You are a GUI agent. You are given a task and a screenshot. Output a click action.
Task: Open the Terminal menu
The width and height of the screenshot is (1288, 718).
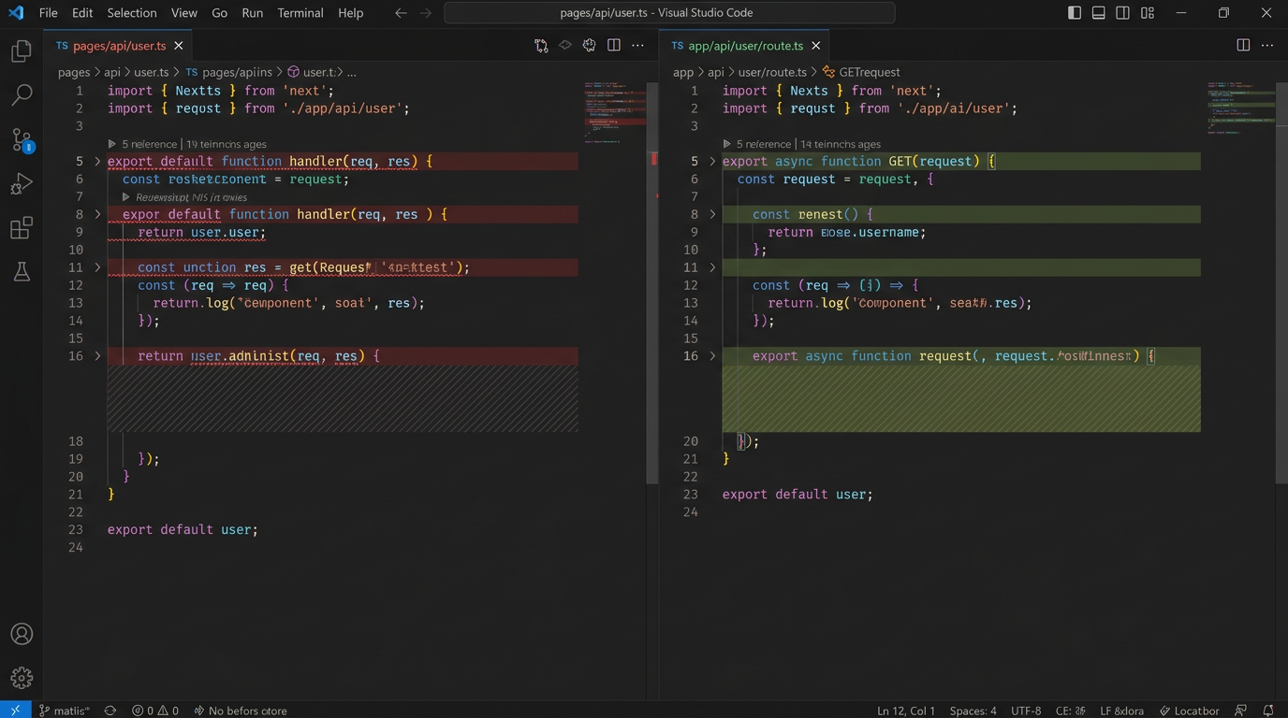click(x=300, y=13)
